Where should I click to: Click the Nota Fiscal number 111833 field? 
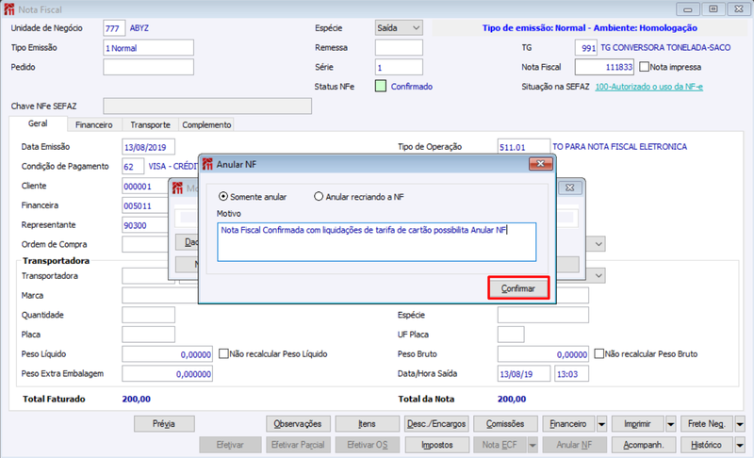click(604, 67)
